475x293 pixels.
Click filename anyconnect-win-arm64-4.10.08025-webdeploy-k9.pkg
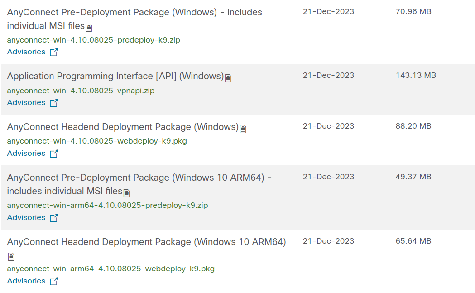(110, 269)
